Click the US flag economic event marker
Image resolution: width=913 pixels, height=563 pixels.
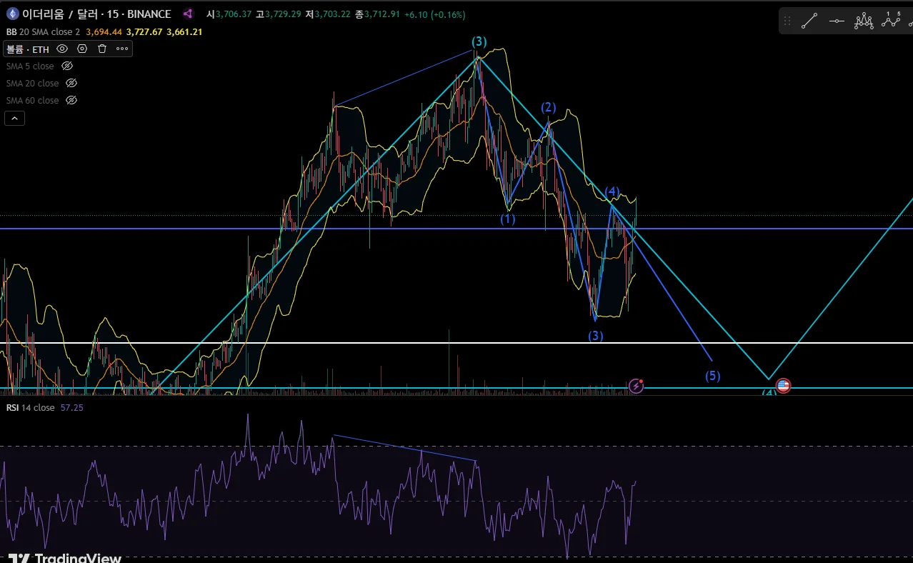pos(783,386)
